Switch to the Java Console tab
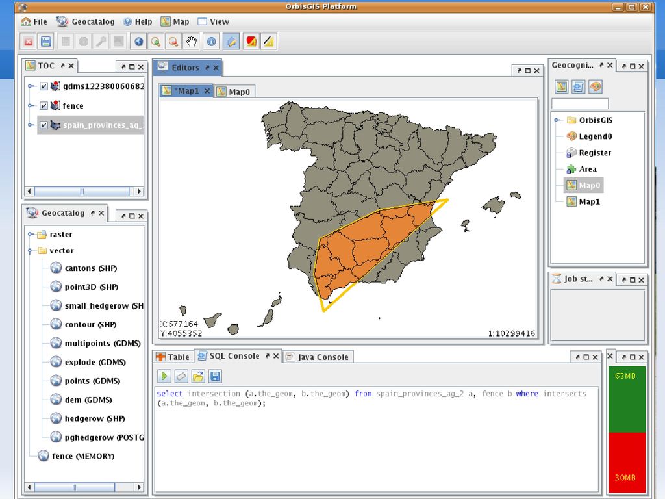This screenshot has width=665, height=499. point(317,357)
